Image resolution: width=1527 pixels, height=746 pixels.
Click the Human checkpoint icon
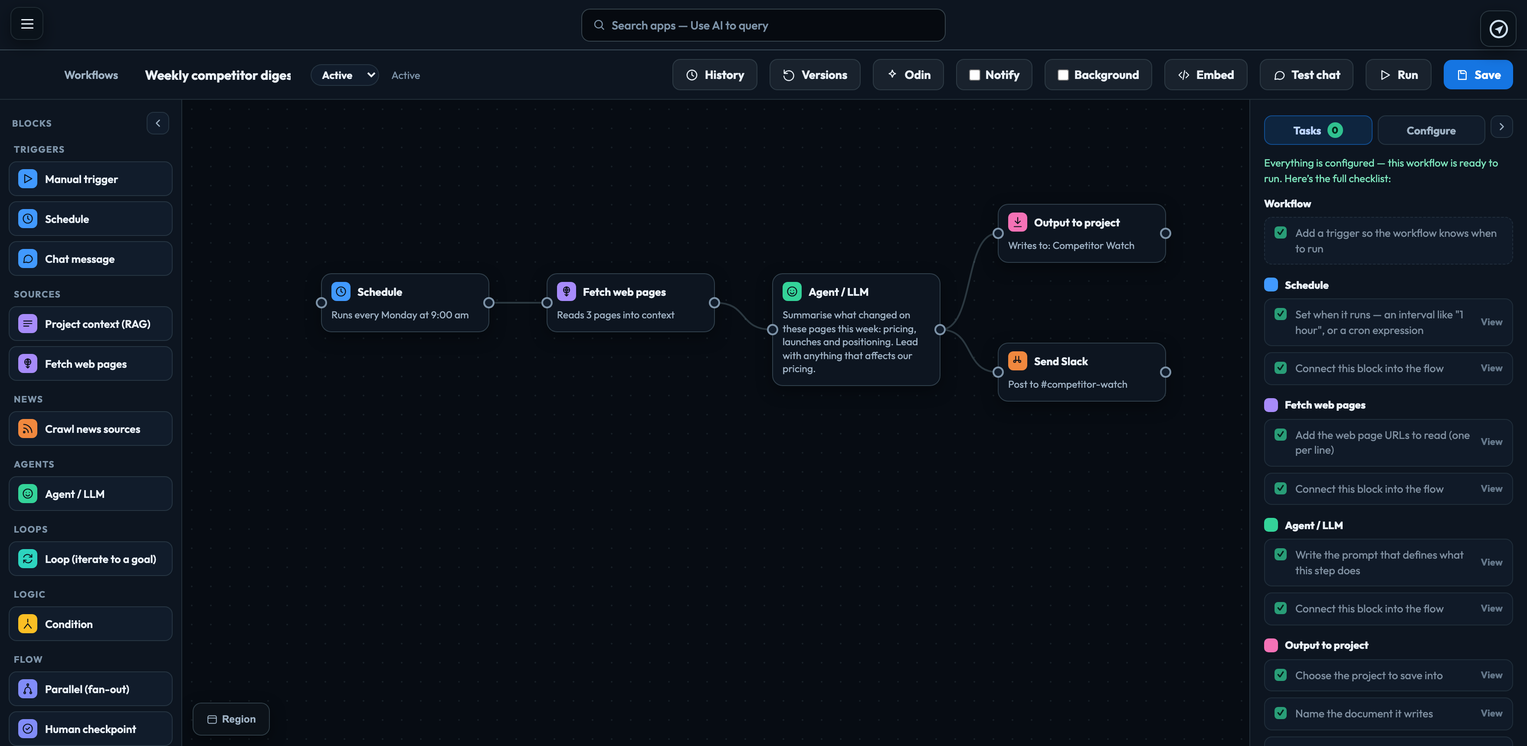click(x=28, y=729)
